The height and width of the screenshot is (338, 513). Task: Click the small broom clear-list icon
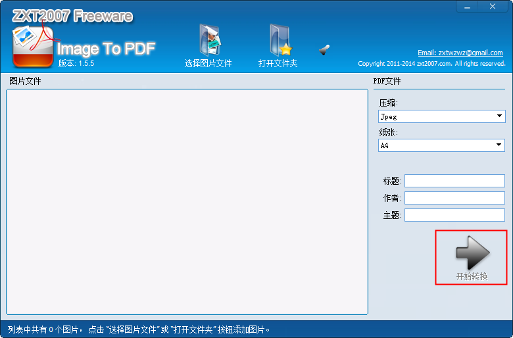(x=324, y=50)
